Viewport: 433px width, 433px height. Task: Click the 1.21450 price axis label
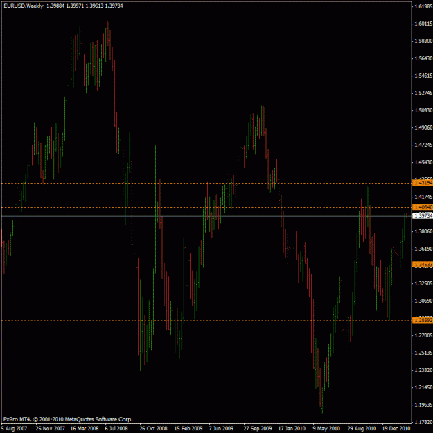click(423, 387)
